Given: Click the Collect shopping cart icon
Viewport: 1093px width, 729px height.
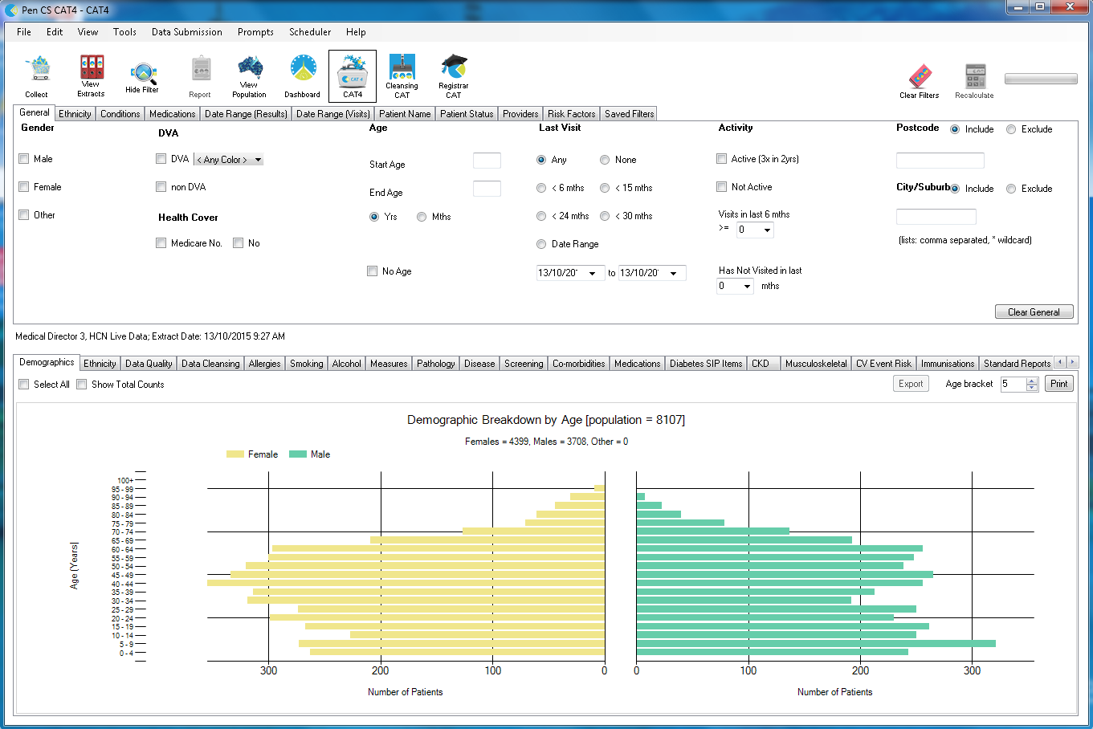Looking at the screenshot, I should [x=38, y=68].
